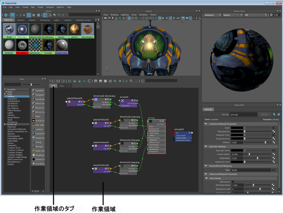Click the connected node view mode icon
The image size is (283, 213).
(101, 81)
